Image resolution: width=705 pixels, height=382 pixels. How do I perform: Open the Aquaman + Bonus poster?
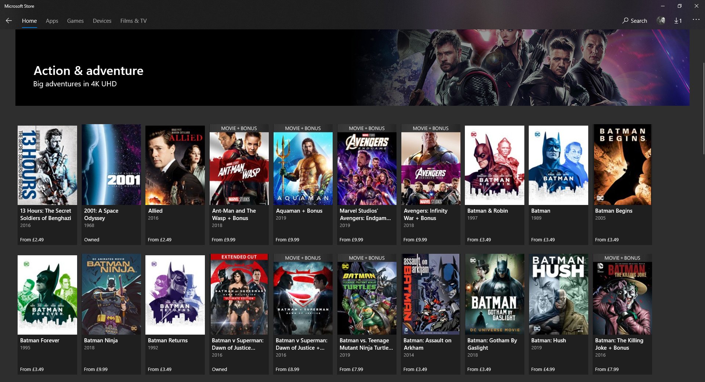(303, 165)
